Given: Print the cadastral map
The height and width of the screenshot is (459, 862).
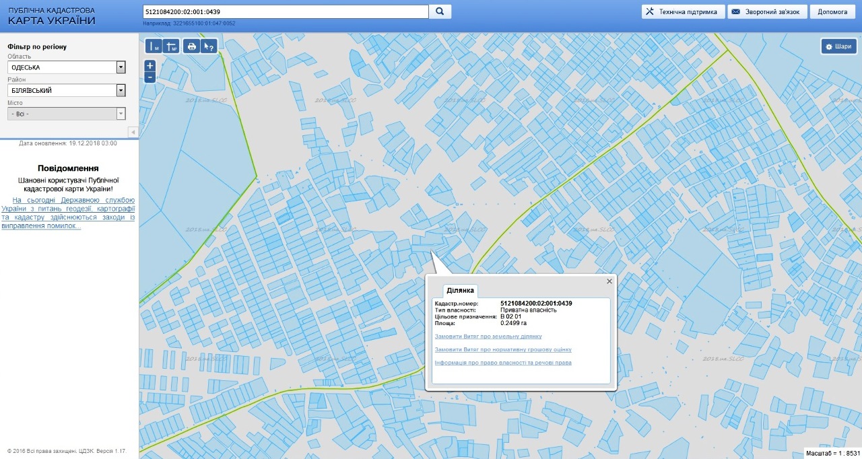Looking at the screenshot, I should pyautogui.click(x=192, y=46).
